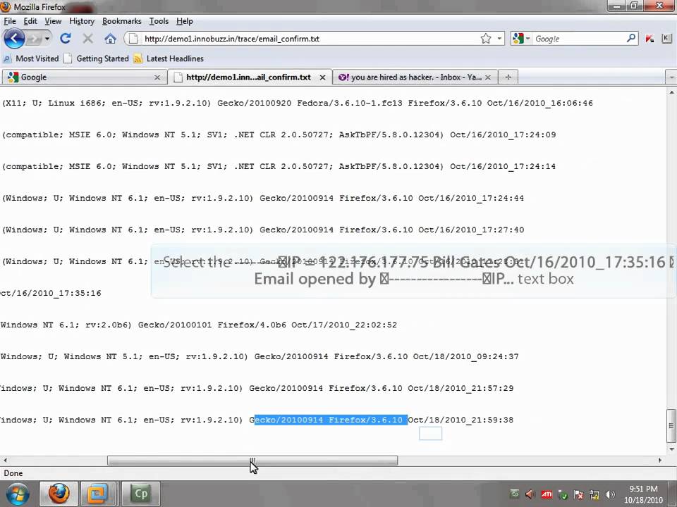Click the vertical scrollbar thumb
The height and width of the screenshot is (507, 677).
tap(671, 425)
